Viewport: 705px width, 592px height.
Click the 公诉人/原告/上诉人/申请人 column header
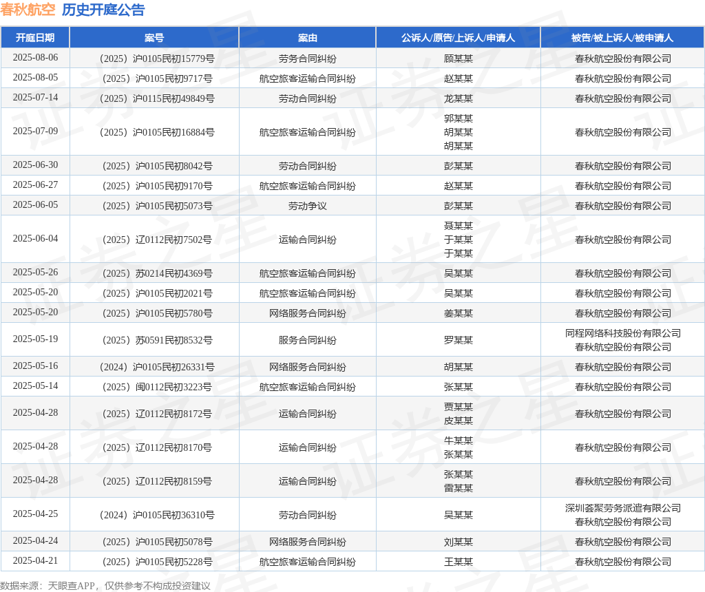tap(458, 38)
